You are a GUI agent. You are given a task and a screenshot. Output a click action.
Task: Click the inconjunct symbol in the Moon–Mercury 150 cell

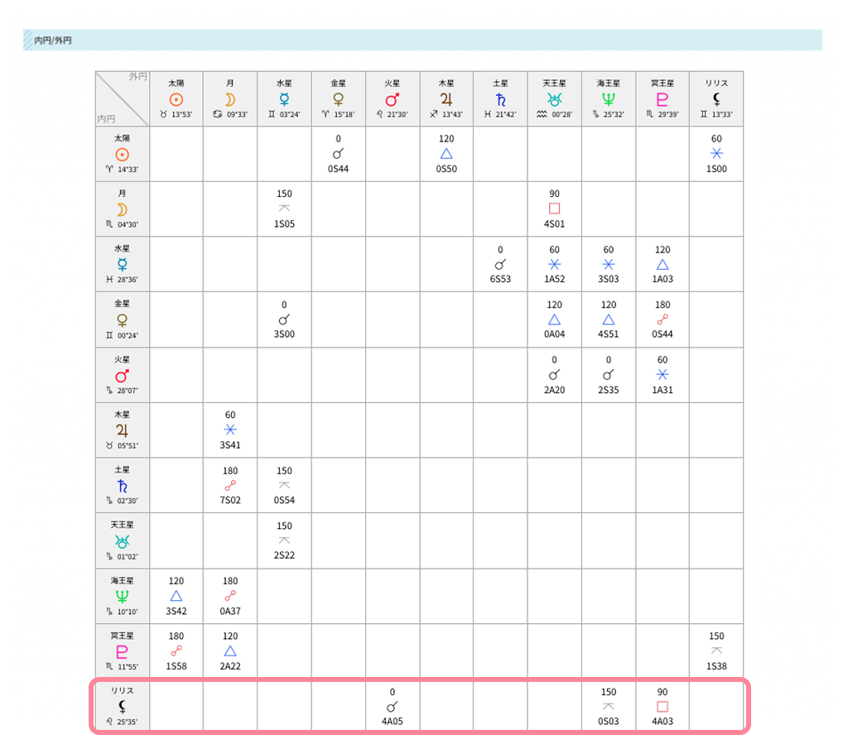pos(284,209)
